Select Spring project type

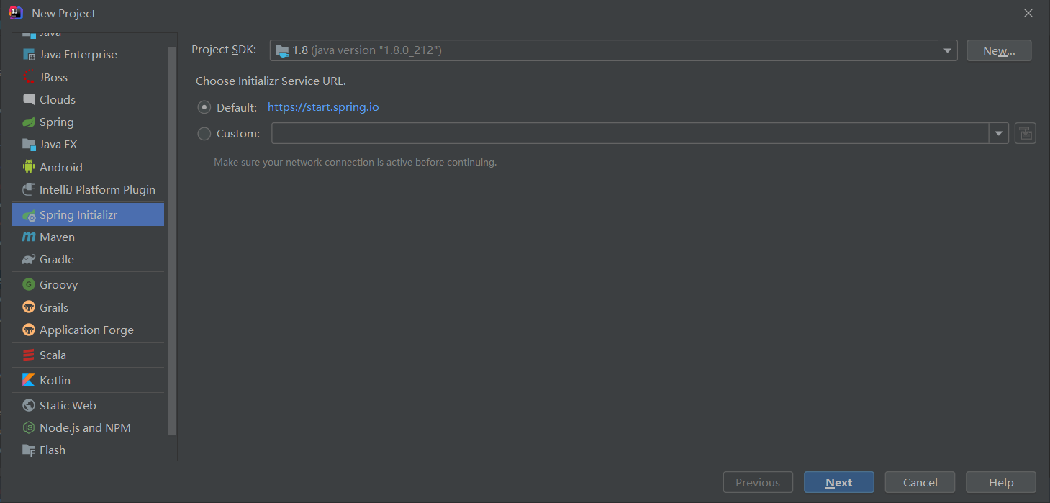pyautogui.click(x=88, y=122)
